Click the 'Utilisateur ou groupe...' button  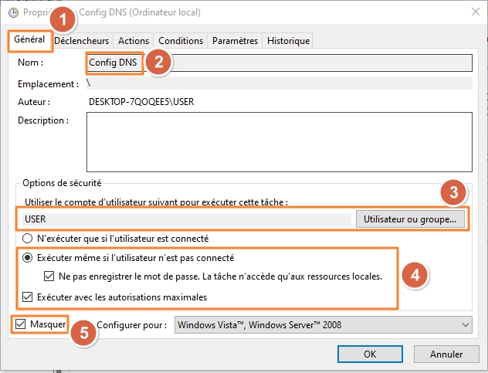coord(411,219)
